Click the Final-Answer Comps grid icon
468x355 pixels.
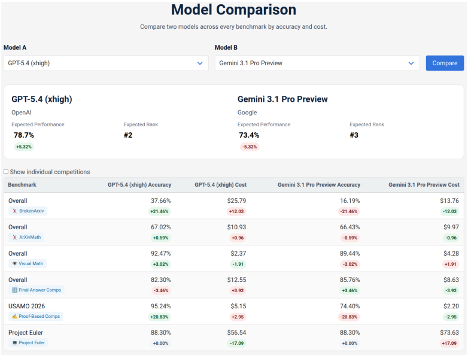coord(14,290)
